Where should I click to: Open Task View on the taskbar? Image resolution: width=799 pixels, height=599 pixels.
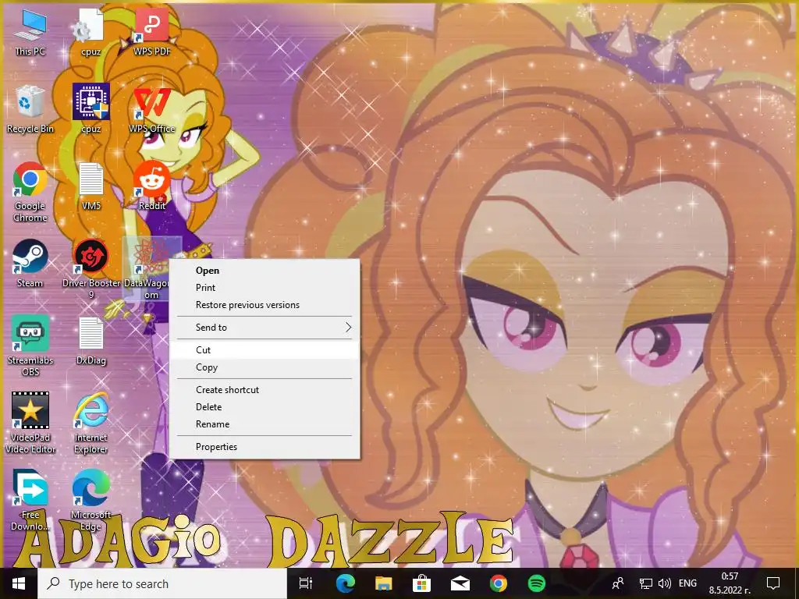click(x=306, y=583)
